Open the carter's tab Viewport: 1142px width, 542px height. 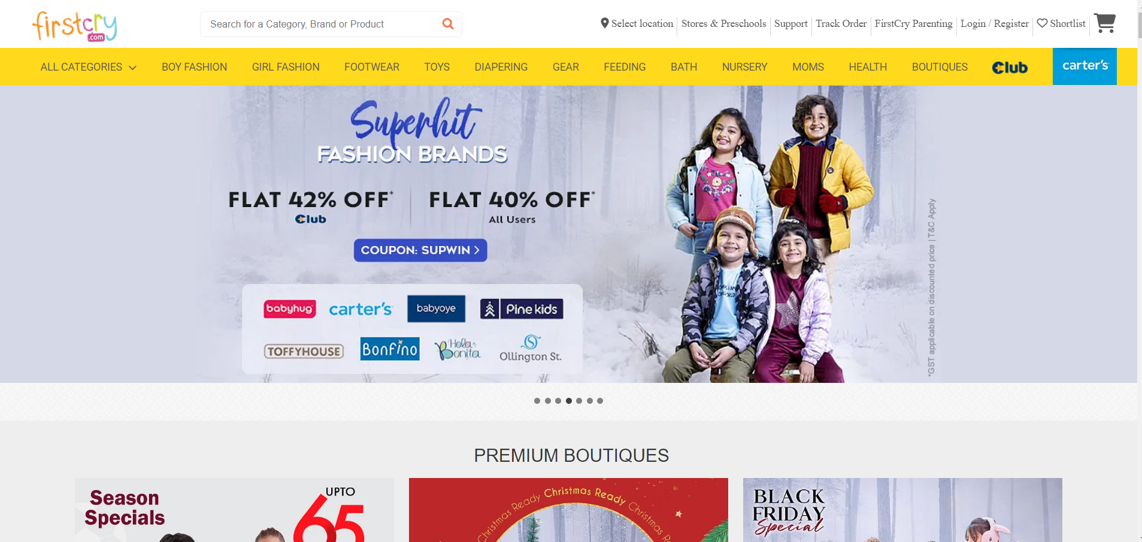coord(1085,66)
